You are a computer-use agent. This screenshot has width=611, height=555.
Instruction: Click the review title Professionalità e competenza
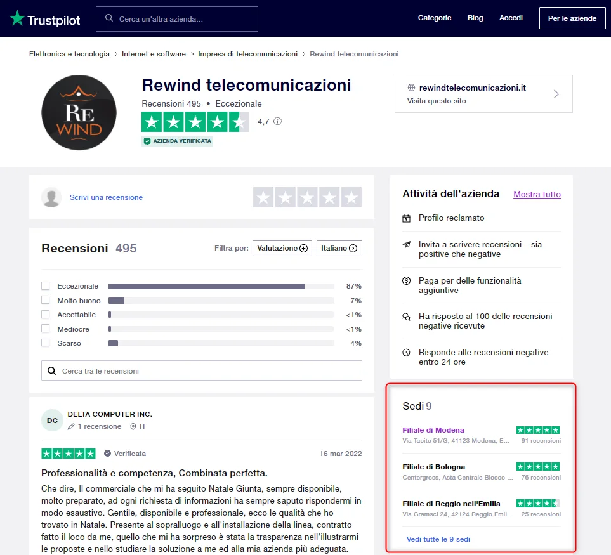pos(154,473)
